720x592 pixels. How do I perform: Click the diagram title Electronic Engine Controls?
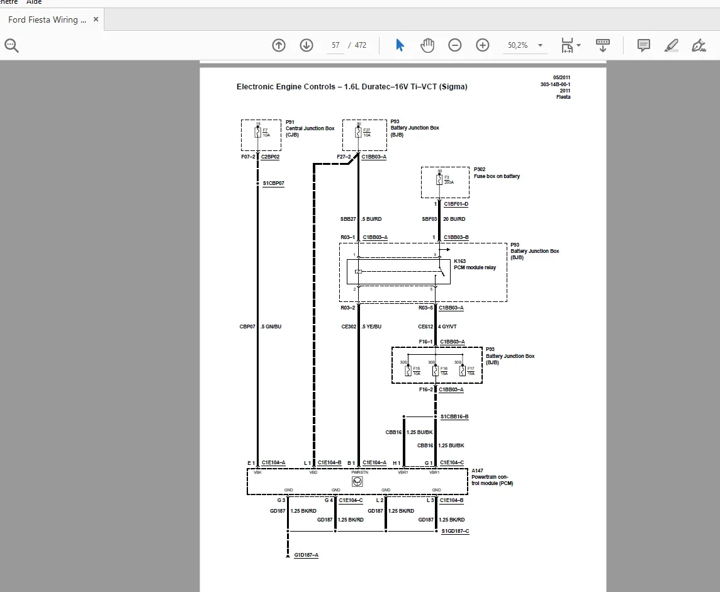352,86
